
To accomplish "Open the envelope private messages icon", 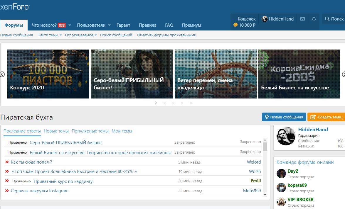I will click(x=302, y=19).
